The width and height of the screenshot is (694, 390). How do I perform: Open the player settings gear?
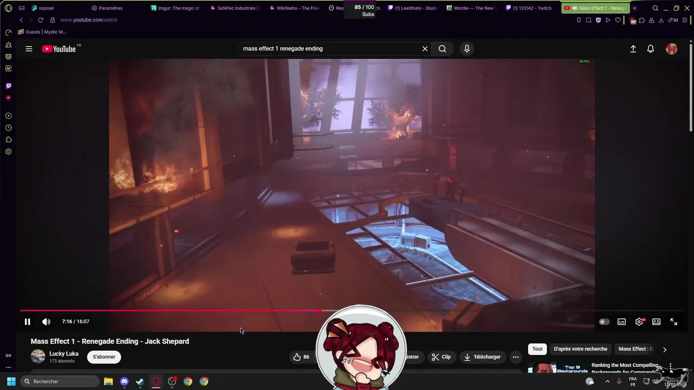tap(639, 322)
